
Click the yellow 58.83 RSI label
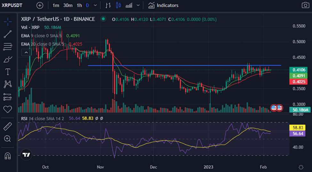click(x=297, y=128)
